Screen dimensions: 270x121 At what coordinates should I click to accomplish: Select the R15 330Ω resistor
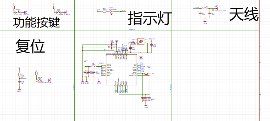click(104, 12)
